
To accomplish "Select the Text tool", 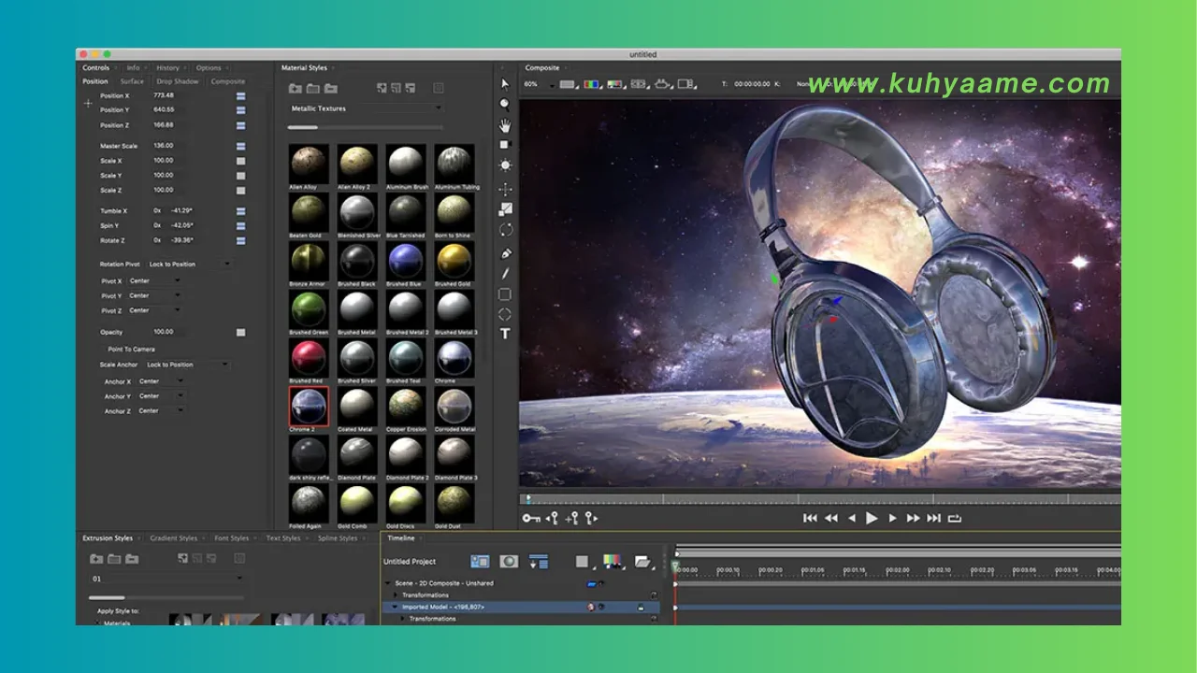I will click(x=505, y=334).
